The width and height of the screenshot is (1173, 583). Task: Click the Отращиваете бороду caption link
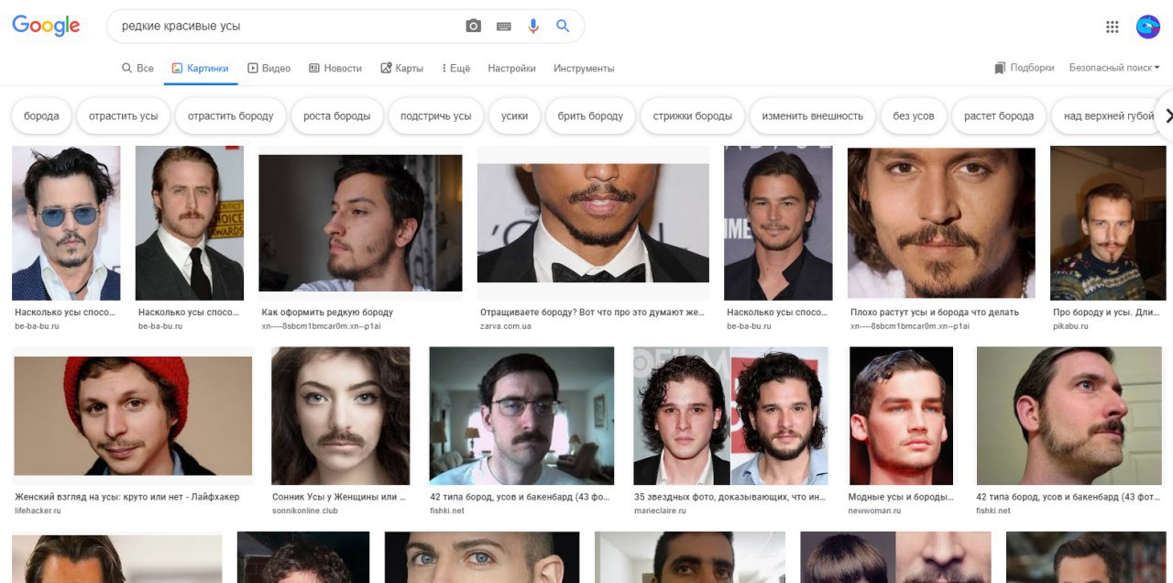coord(592,313)
